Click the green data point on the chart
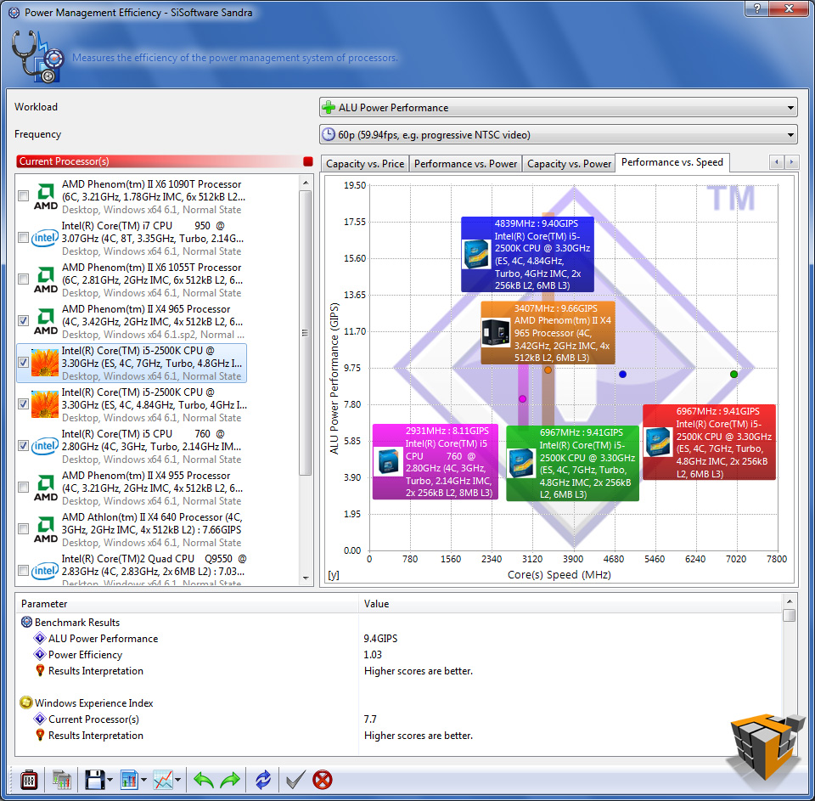 (733, 374)
